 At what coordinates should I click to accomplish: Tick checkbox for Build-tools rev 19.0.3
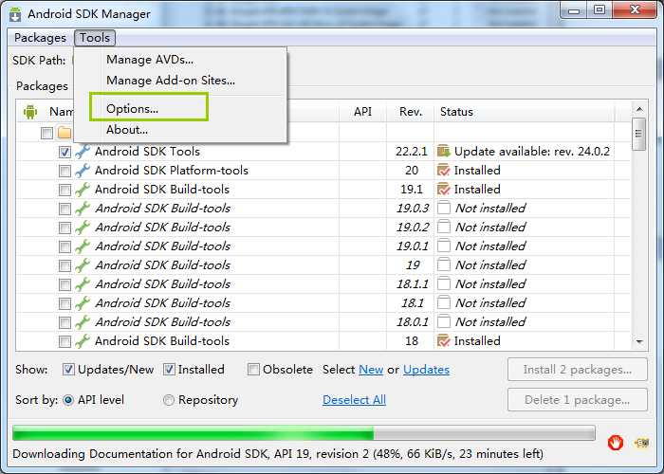(65, 210)
